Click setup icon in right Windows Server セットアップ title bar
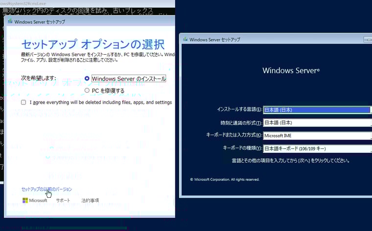 [x=186, y=39]
